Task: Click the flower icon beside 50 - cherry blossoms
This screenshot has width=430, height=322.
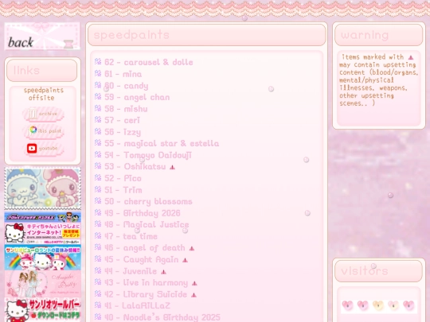Action: [x=98, y=200]
